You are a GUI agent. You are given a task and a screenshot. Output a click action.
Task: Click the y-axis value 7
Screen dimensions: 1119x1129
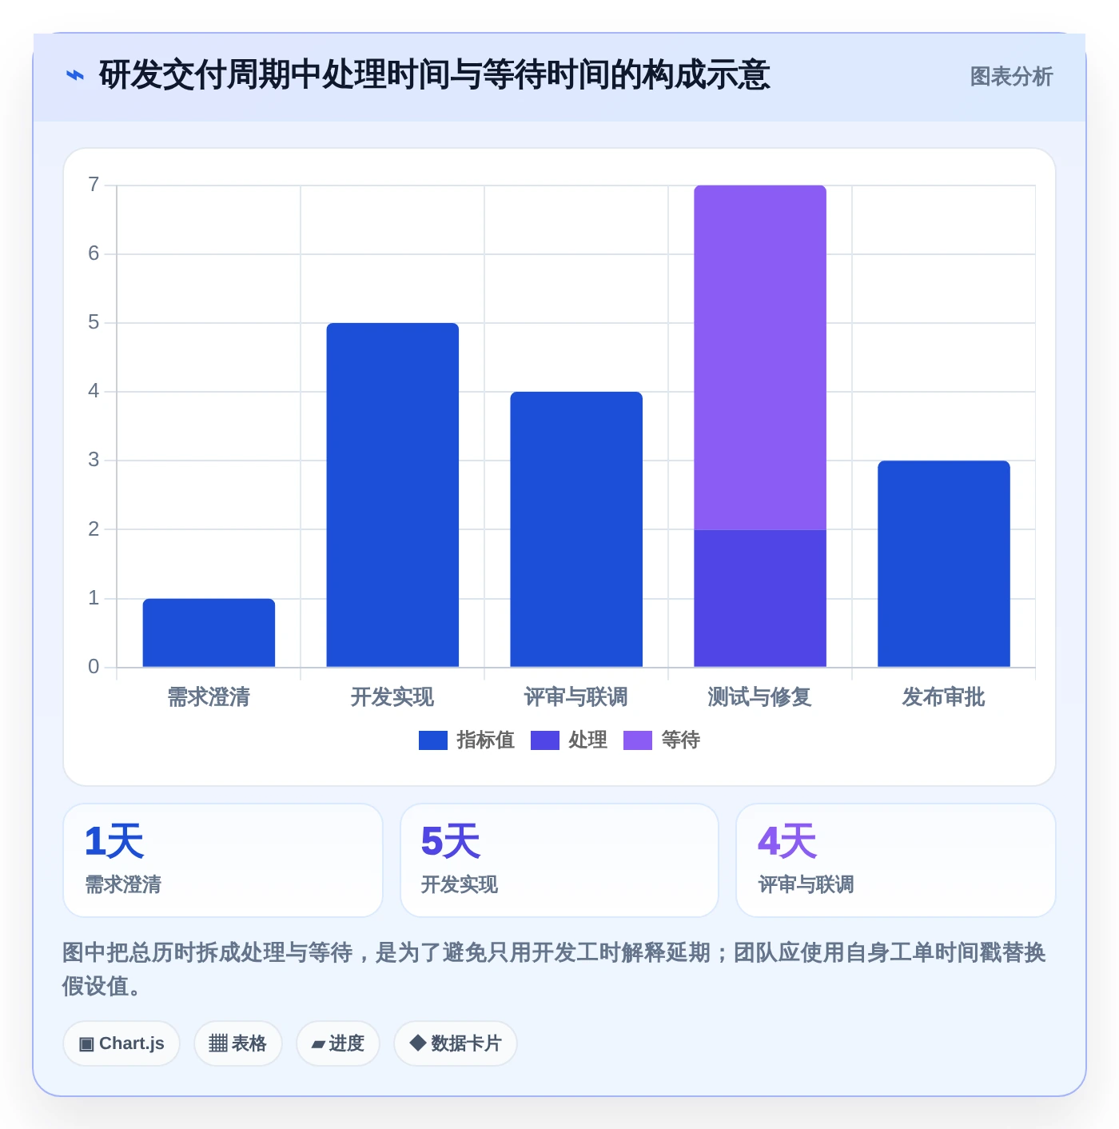point(94,185)
